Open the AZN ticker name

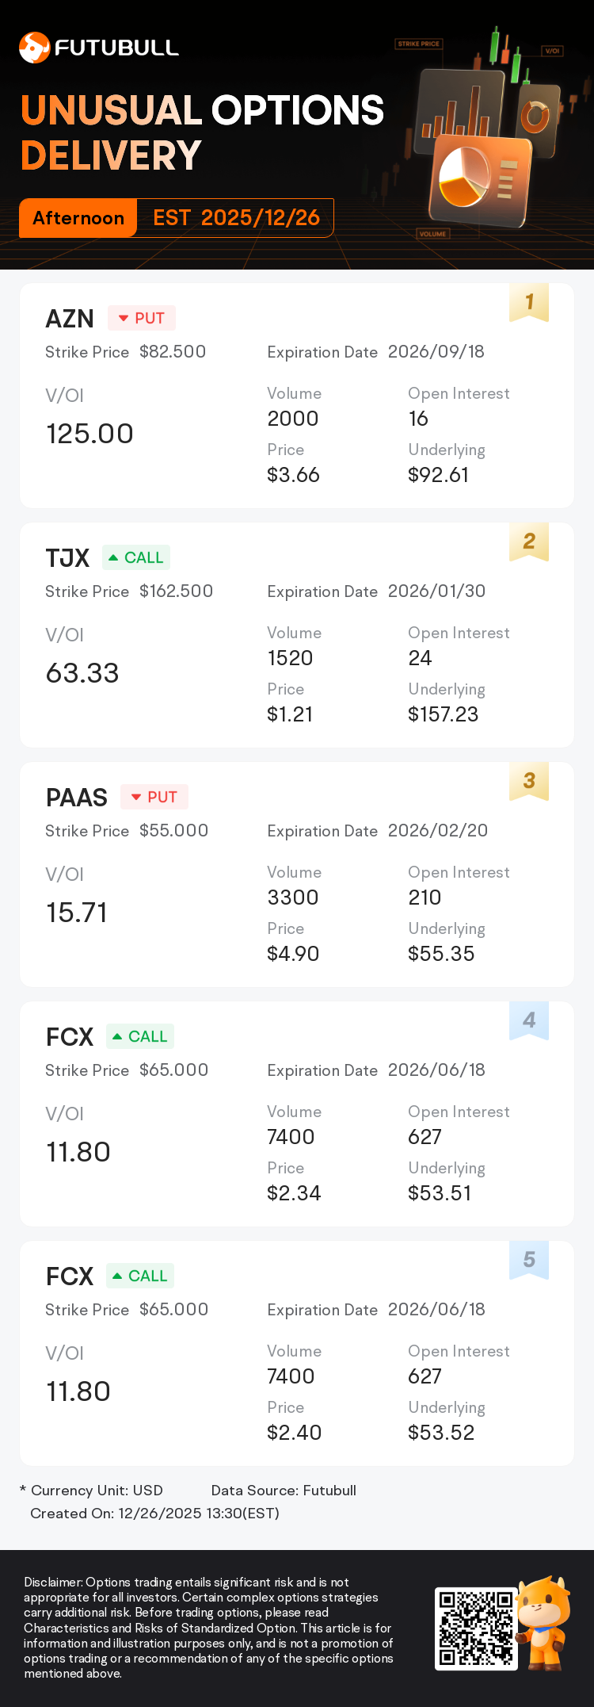coord(70,319)
